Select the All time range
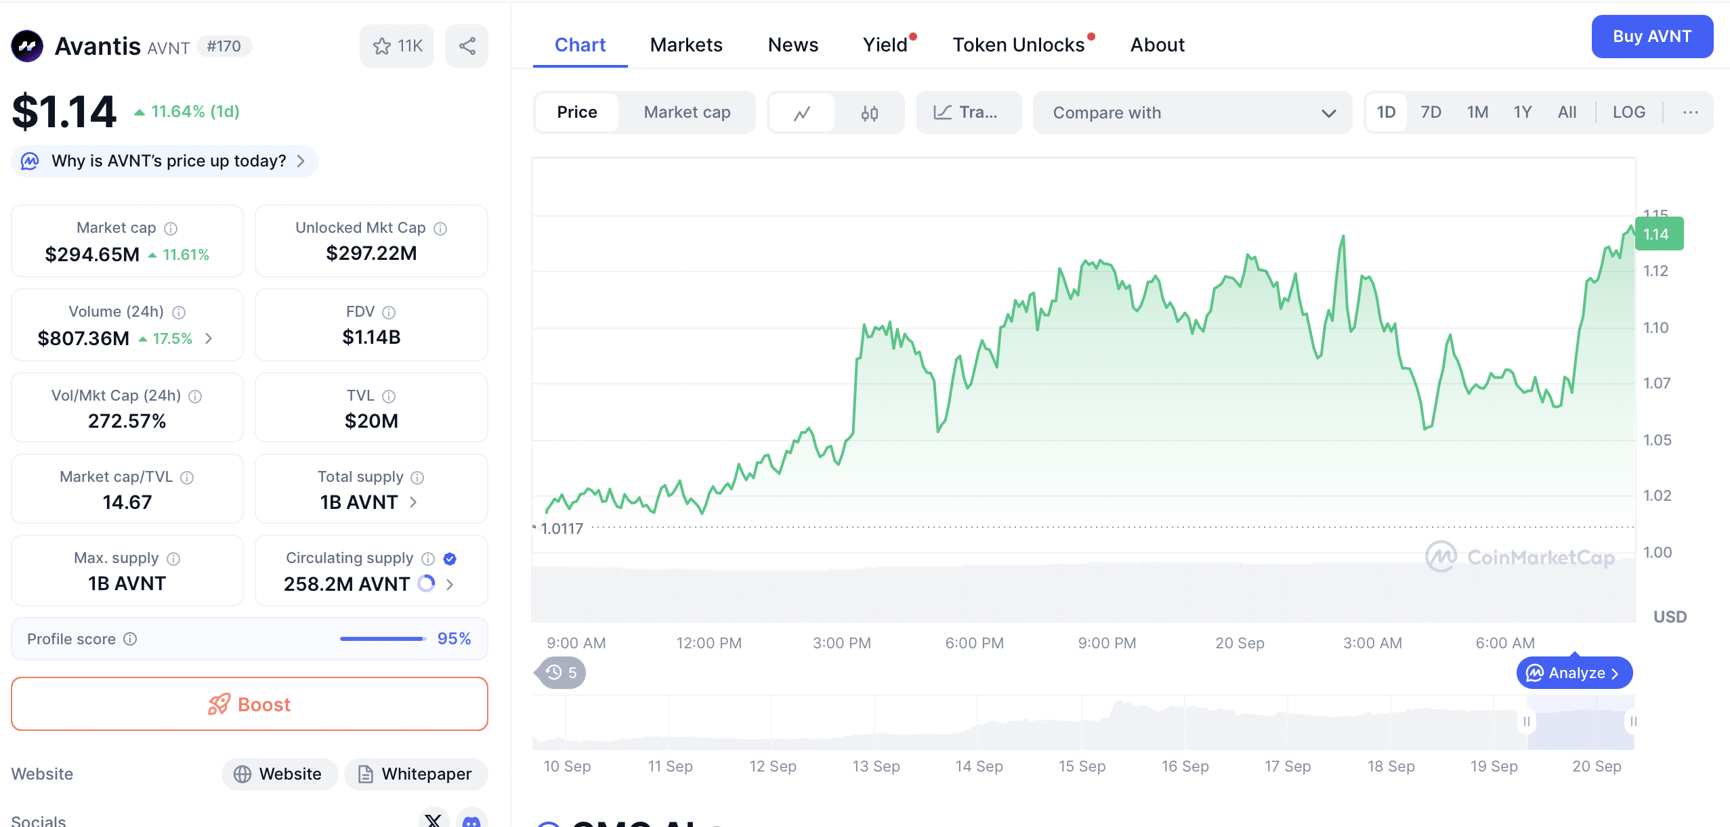Image resolution: width=1730 pixels, height=827 pixels. (x=1567, y=112)
